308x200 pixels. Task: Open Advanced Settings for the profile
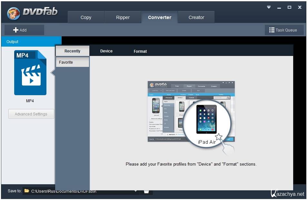point(31,114)
